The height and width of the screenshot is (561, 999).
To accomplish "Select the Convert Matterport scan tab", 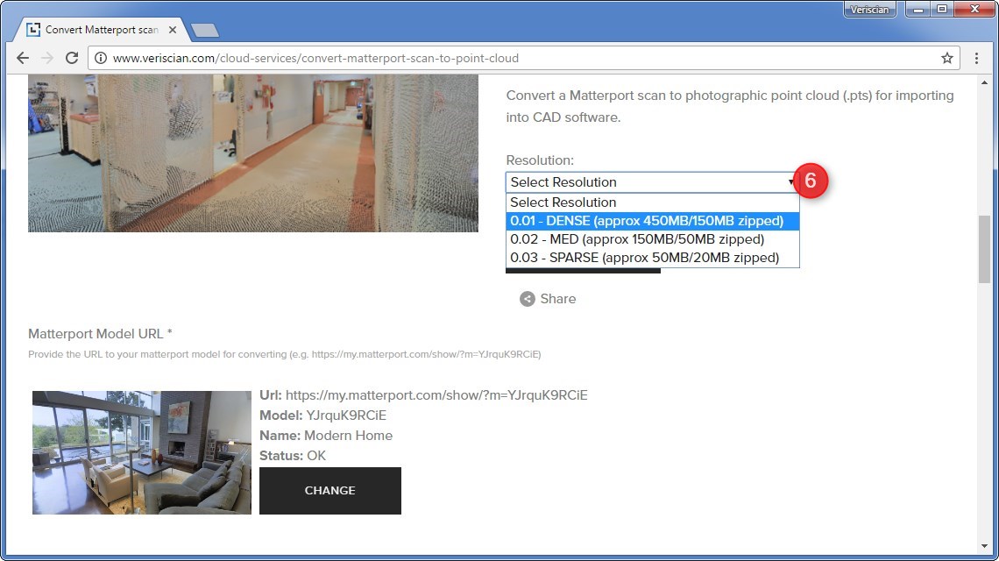I will click(102, 30).
